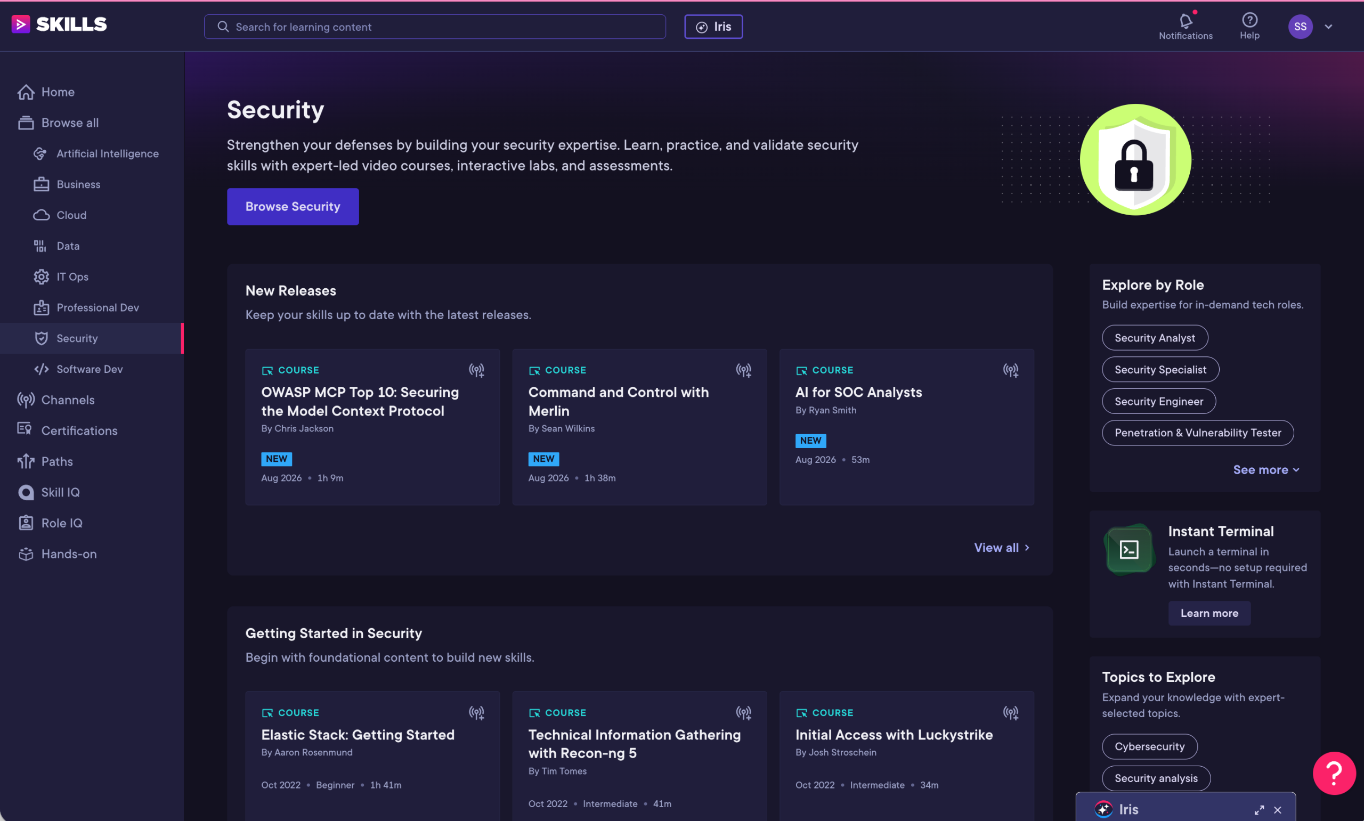Expand the Iris chat panel
The height and width of the screenshot is (821, 1364).
click(x=1259, y=810)
